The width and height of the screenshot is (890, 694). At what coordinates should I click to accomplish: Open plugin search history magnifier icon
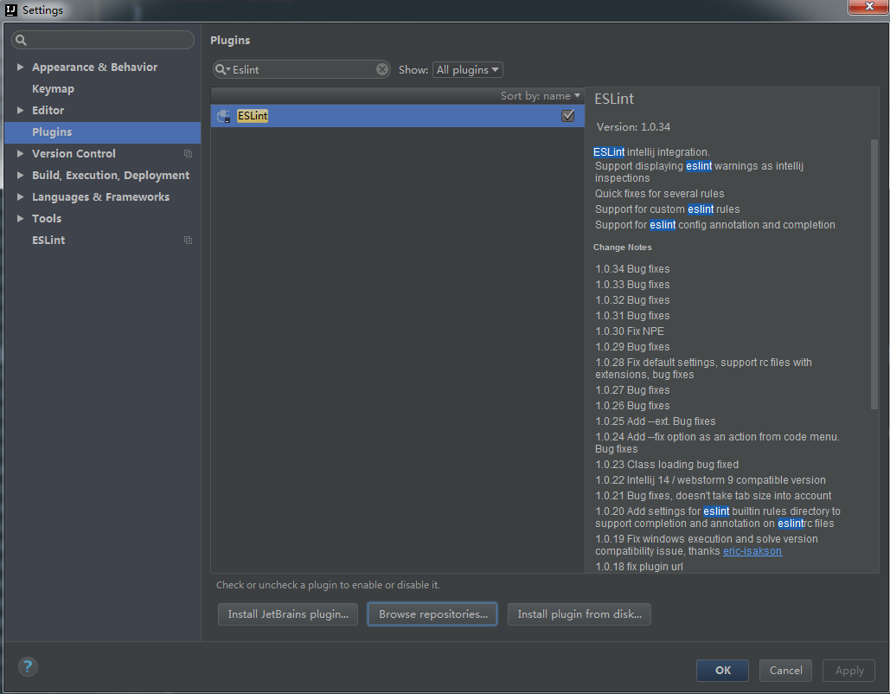click(x=222, y=69)
